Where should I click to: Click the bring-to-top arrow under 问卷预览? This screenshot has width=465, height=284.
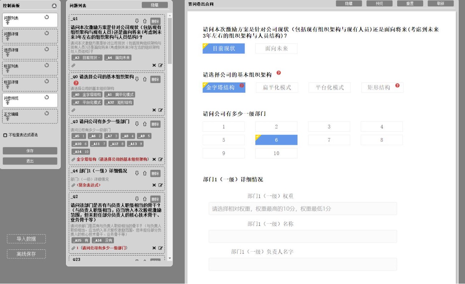click(7, 103)
